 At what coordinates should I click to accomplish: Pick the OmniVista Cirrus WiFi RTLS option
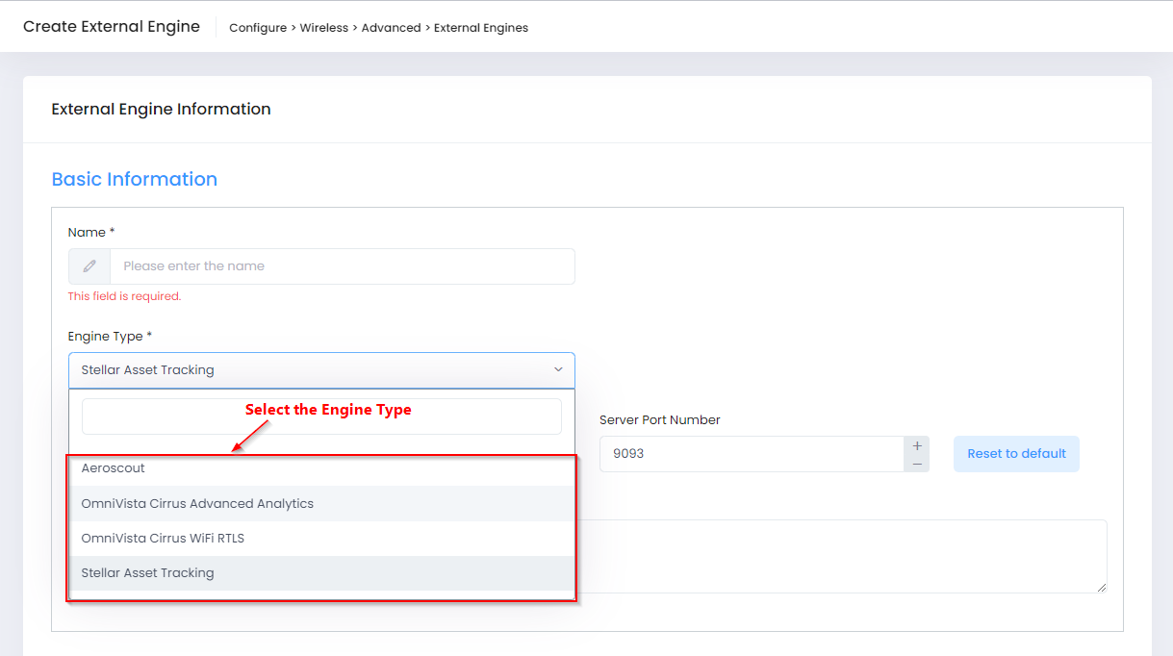click(x=163, y=539)
